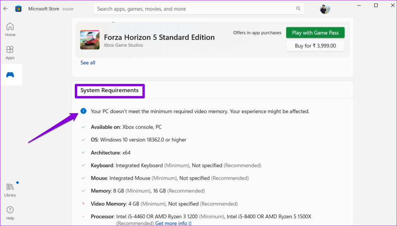Viewport: 397px width, 226px height.
Task: Open the user profile avatar
Action: pos(325,9)
